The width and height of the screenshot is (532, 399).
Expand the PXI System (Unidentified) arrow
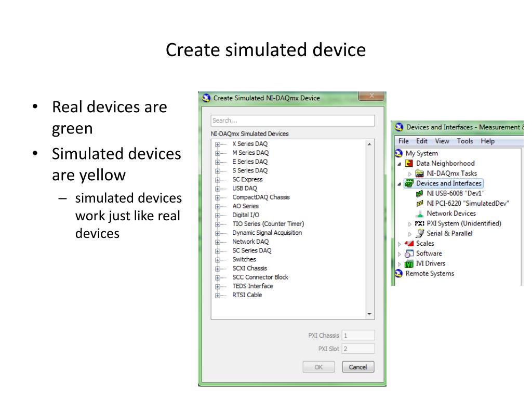410,224
